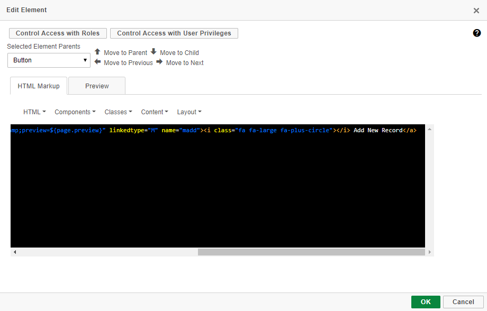Close the Edit Element dialog

pos(476,11)
